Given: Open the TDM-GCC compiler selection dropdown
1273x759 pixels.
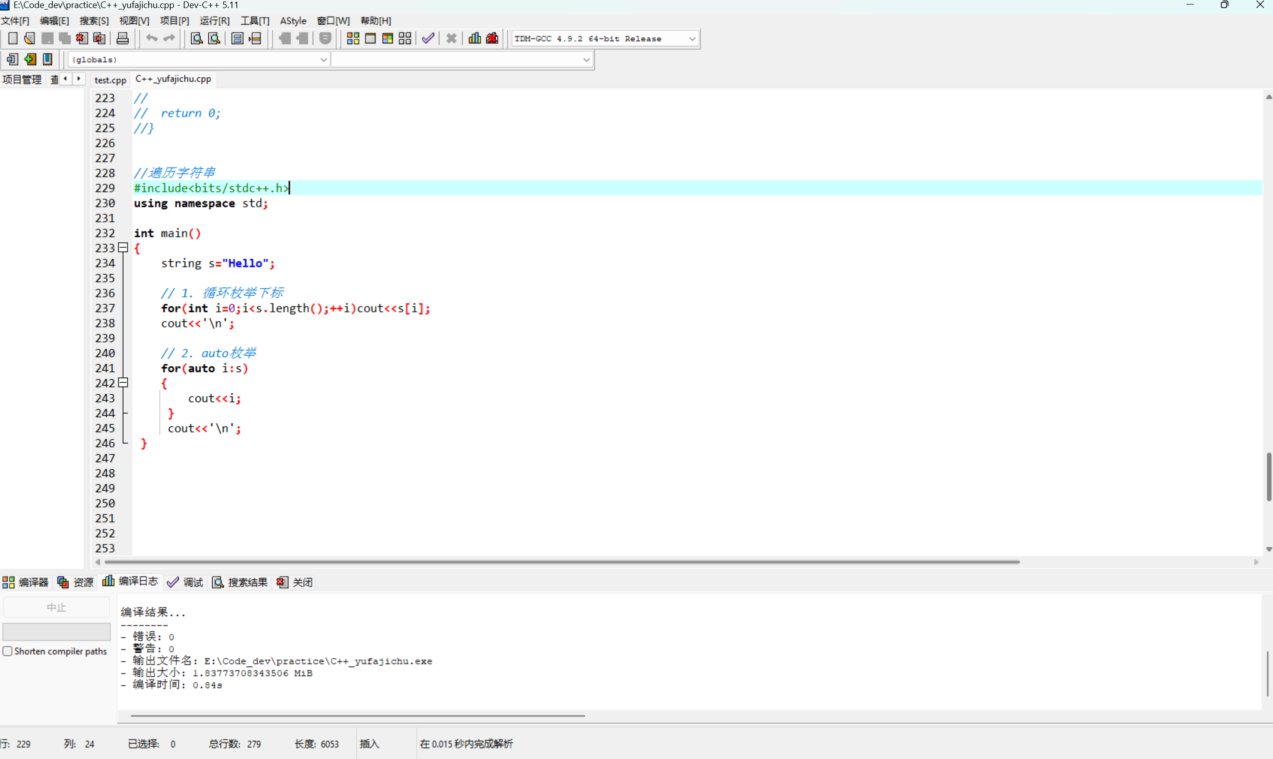Looking at the screenshot, I should click(x=692, y=39).
